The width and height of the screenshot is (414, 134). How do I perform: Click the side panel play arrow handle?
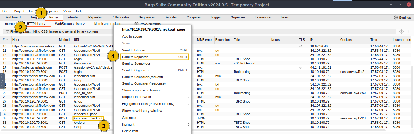tap(2, 80)
